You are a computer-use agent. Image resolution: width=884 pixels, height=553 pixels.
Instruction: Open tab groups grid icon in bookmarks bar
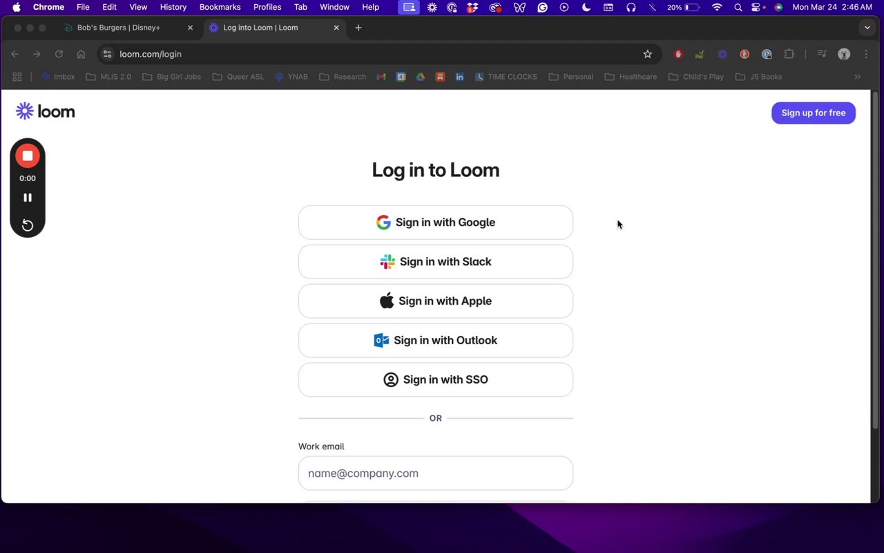pos(17,77)
